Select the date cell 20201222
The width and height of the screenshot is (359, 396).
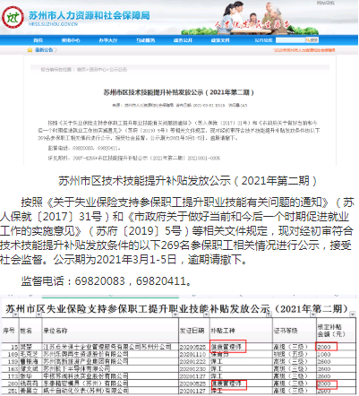tap(194, 362)
